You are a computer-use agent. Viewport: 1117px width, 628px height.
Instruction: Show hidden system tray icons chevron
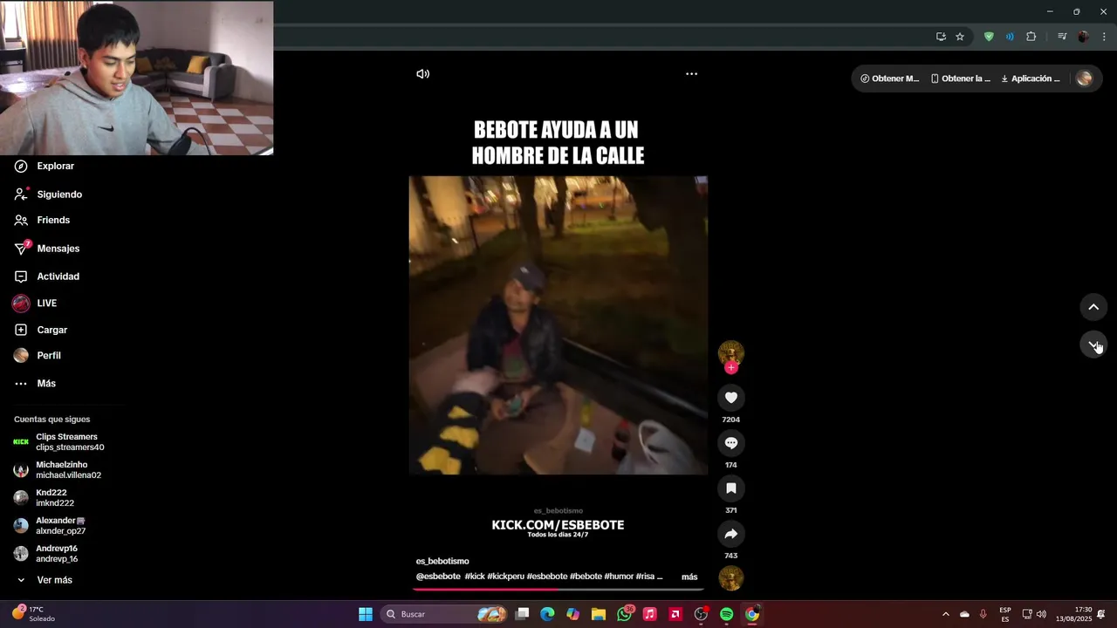pos(945,614)
